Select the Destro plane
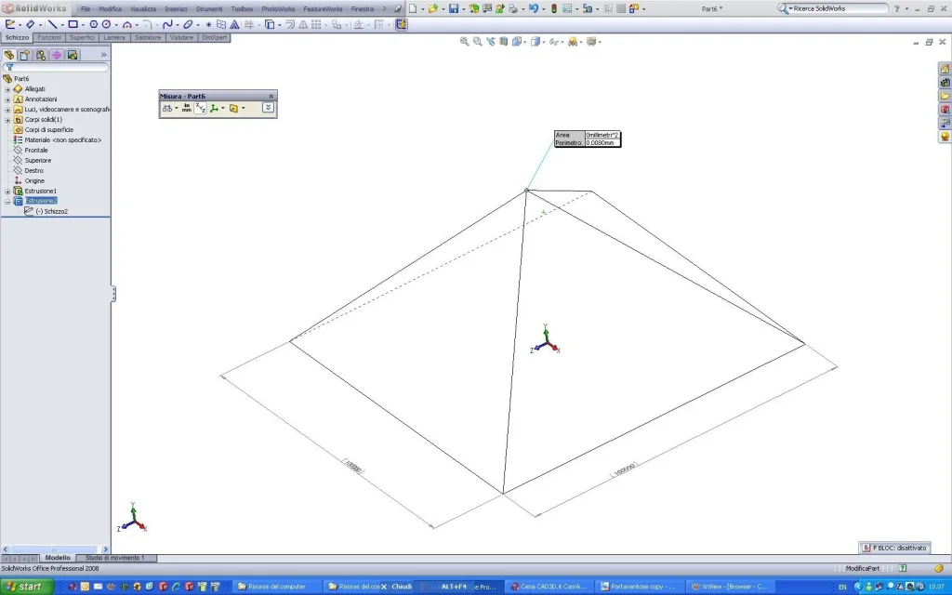Screen dimensions: 952x595 point(33,171)
